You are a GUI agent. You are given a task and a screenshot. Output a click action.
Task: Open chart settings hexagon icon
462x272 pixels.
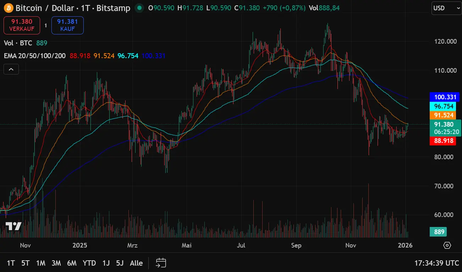pyautogui.click(x=447, y=245)
